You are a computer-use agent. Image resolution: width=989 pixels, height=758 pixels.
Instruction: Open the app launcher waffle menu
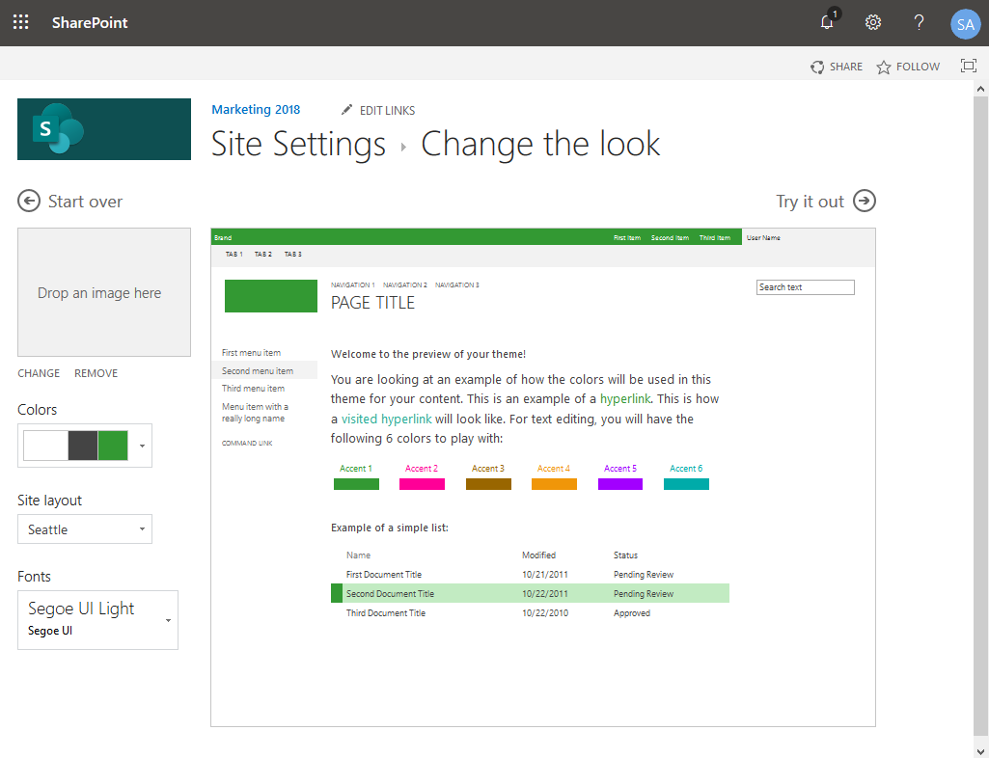point(20,22)
